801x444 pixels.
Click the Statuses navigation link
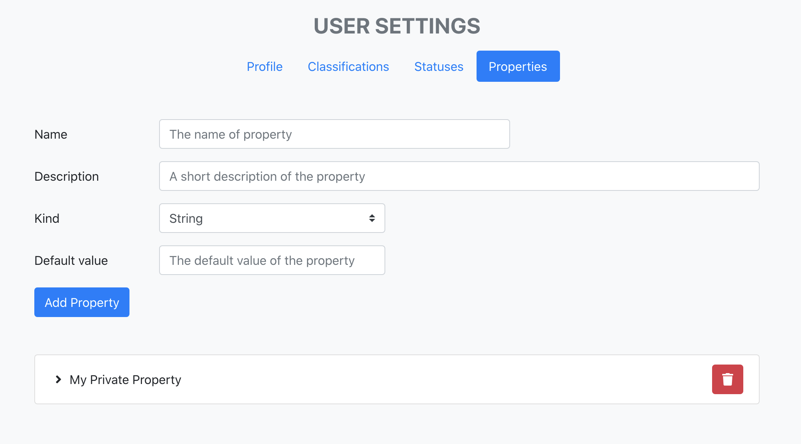pos(438,66)
